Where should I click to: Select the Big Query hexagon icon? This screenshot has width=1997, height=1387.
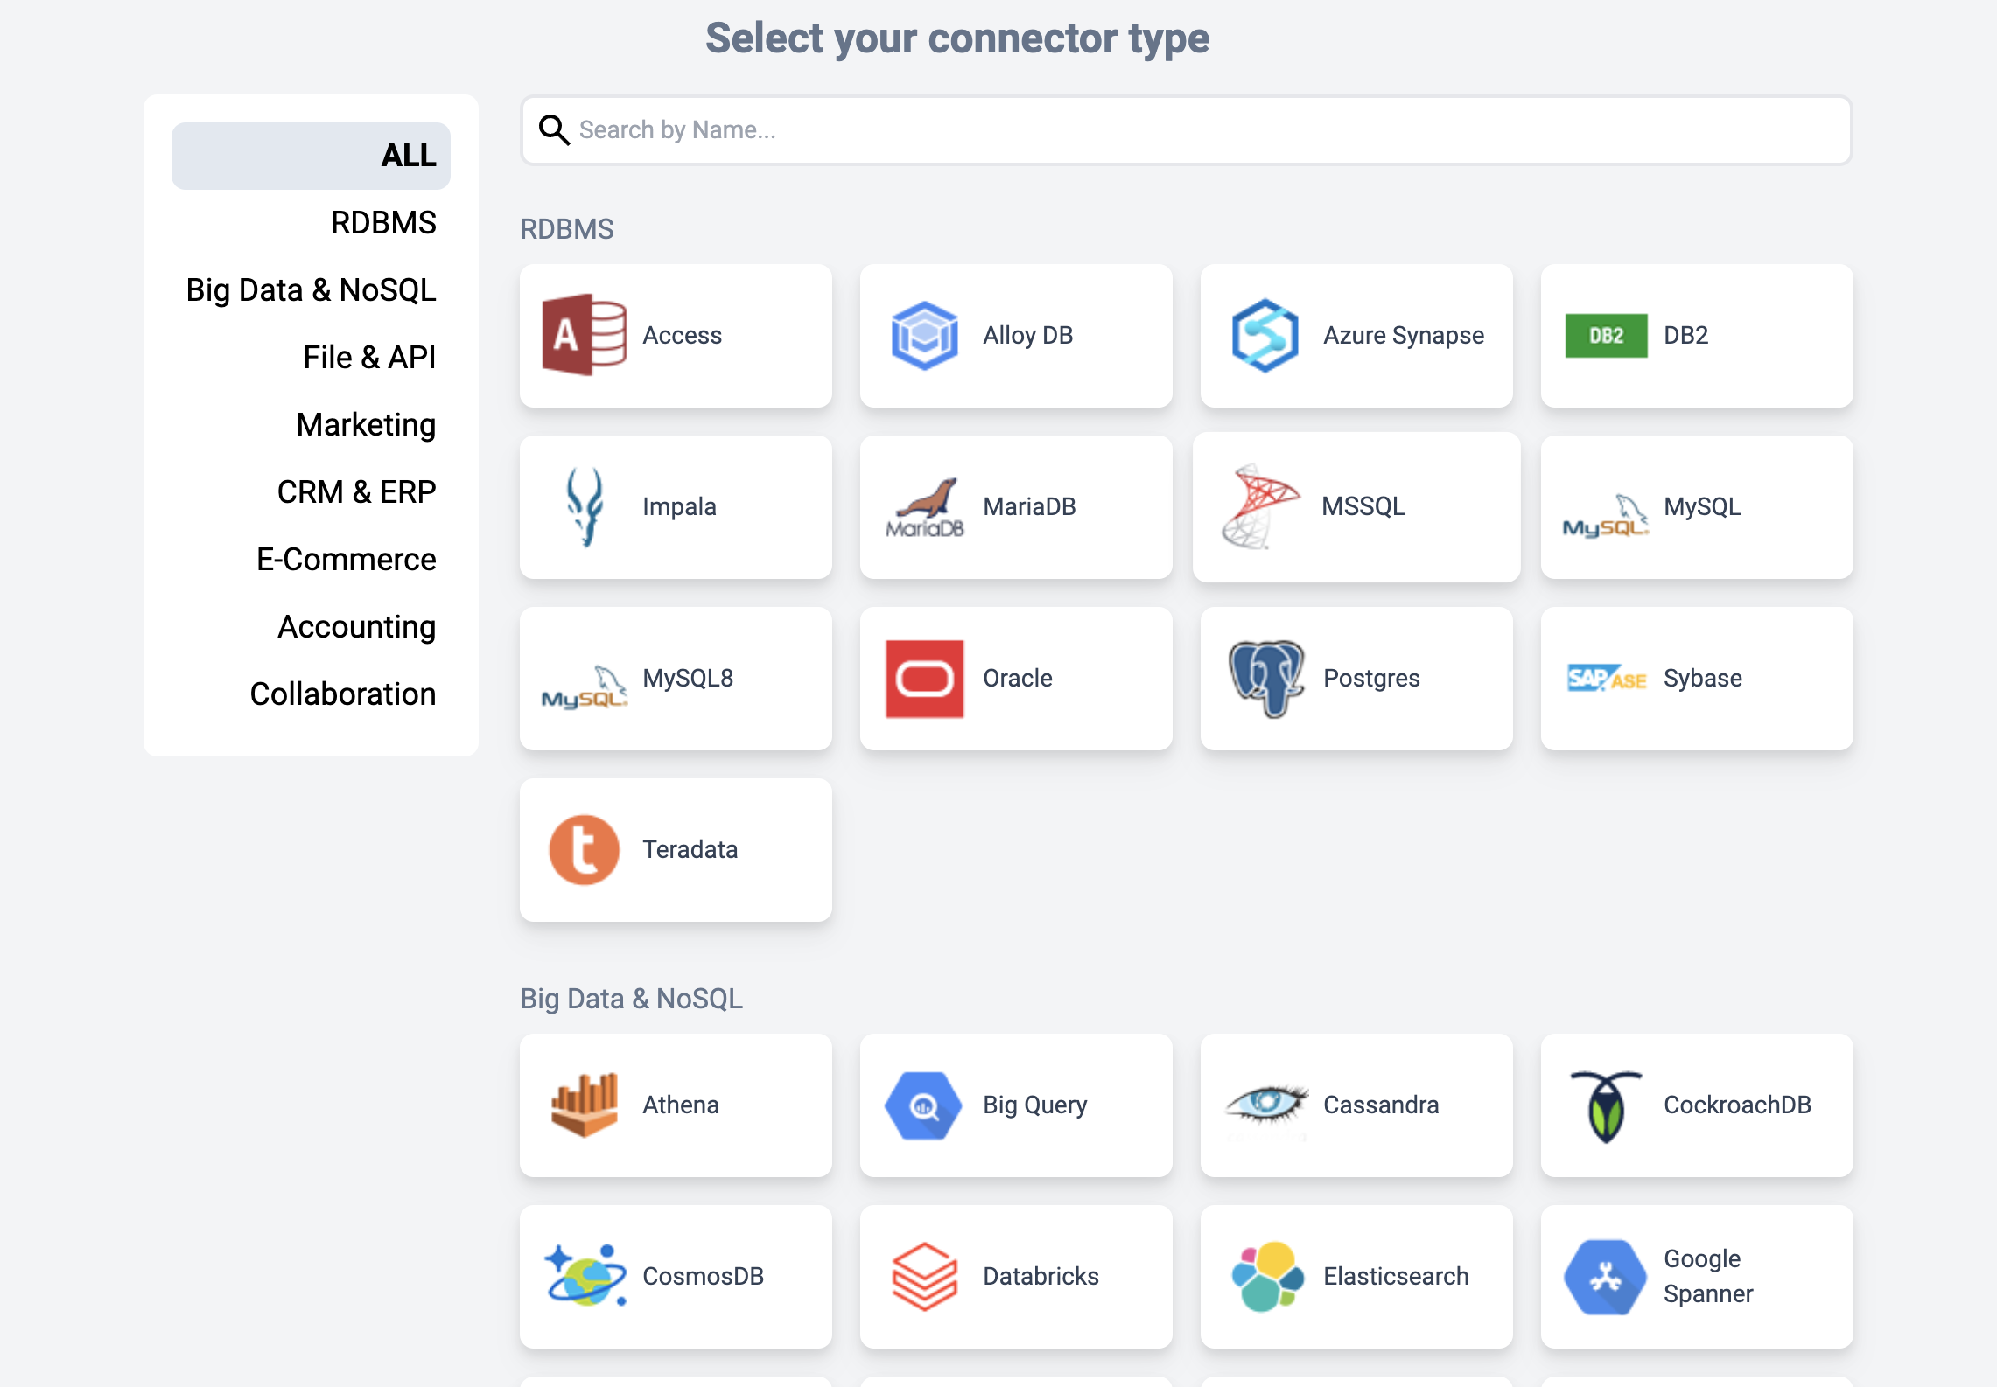point(922,1105)
